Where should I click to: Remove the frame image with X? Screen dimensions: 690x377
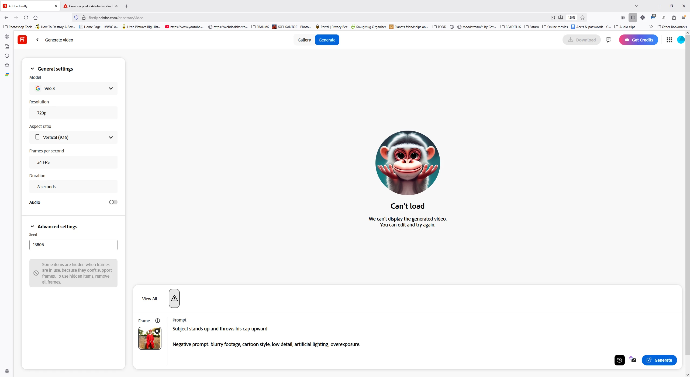(x=157, y=331)
